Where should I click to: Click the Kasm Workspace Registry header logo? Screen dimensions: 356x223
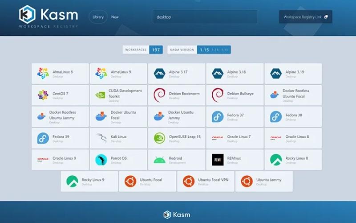(49, 17)
